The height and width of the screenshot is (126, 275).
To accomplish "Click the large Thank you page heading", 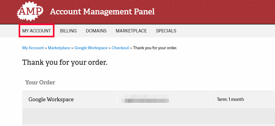I will [65, 63].
